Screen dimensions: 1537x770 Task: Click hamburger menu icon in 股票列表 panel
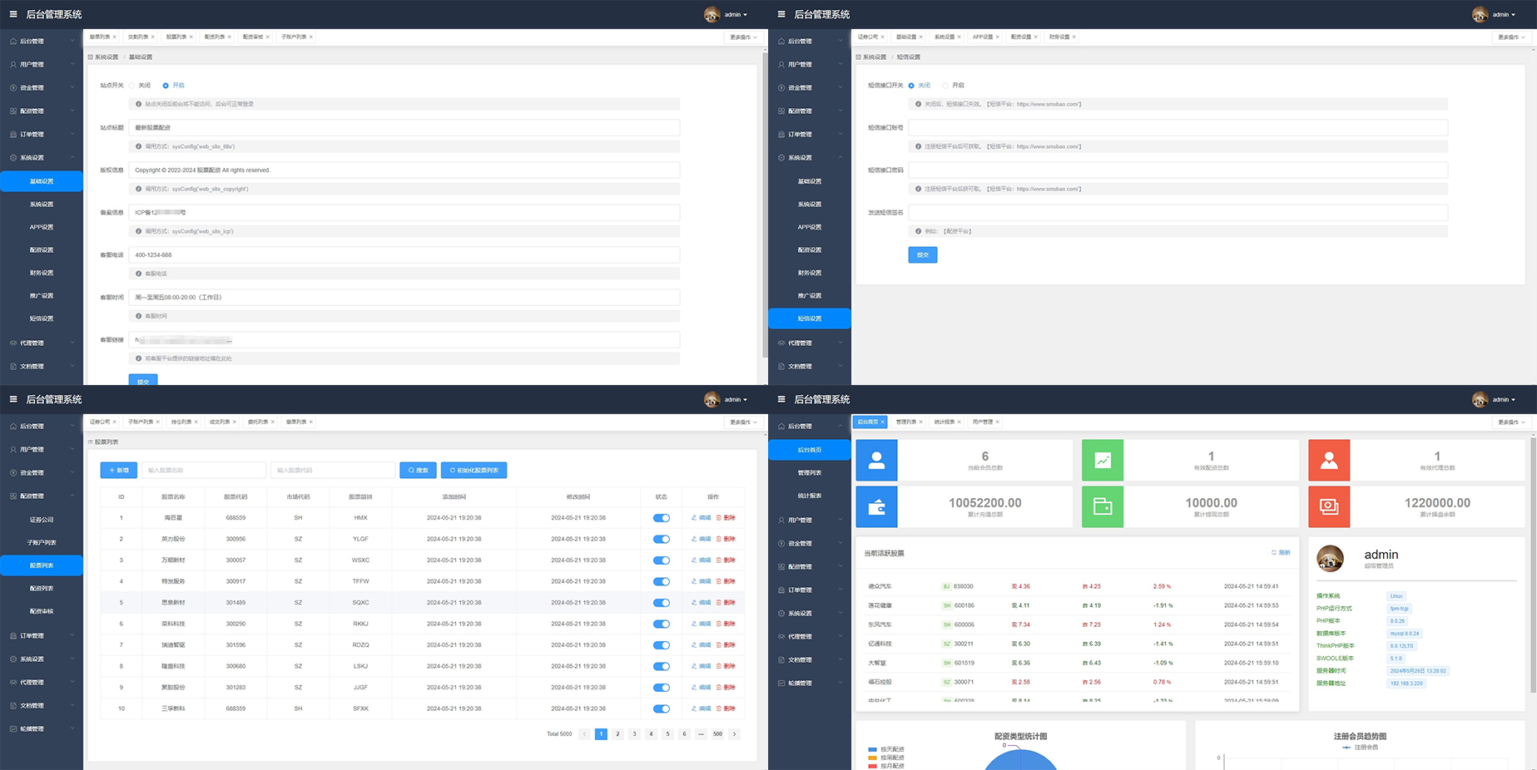click(12, 399)
